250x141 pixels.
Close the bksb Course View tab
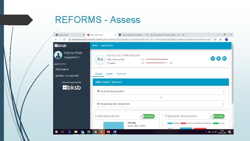click(x=115, y=35)
